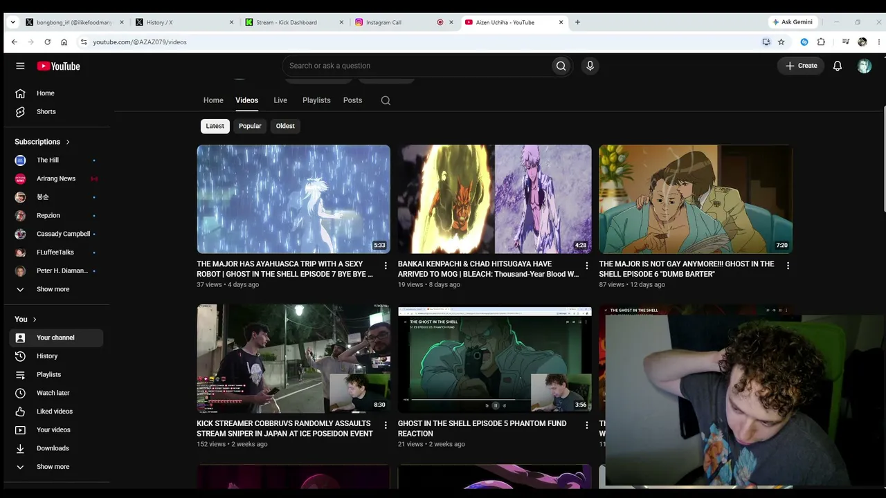Open the 8:30 Cobbruvs Kick streamer thumbnail
Screen dimensions: 886x498
(293, 359)
